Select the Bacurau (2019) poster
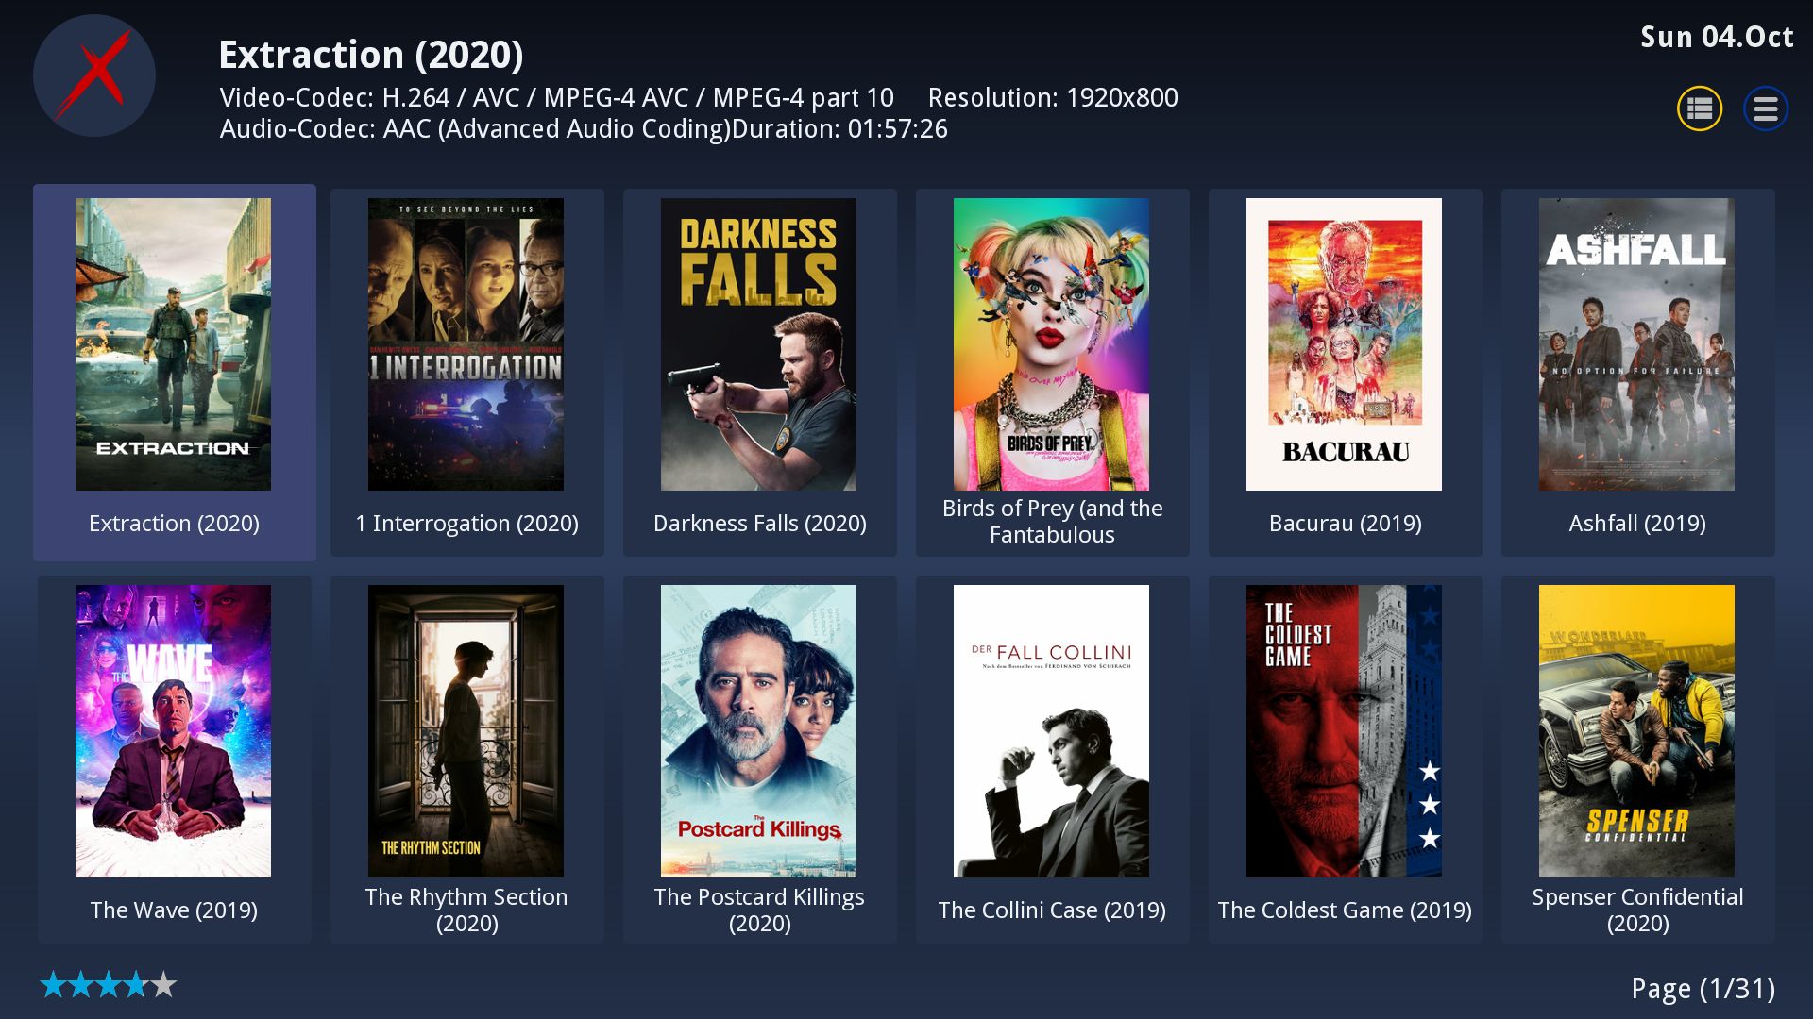 [x=1344, y=344]
